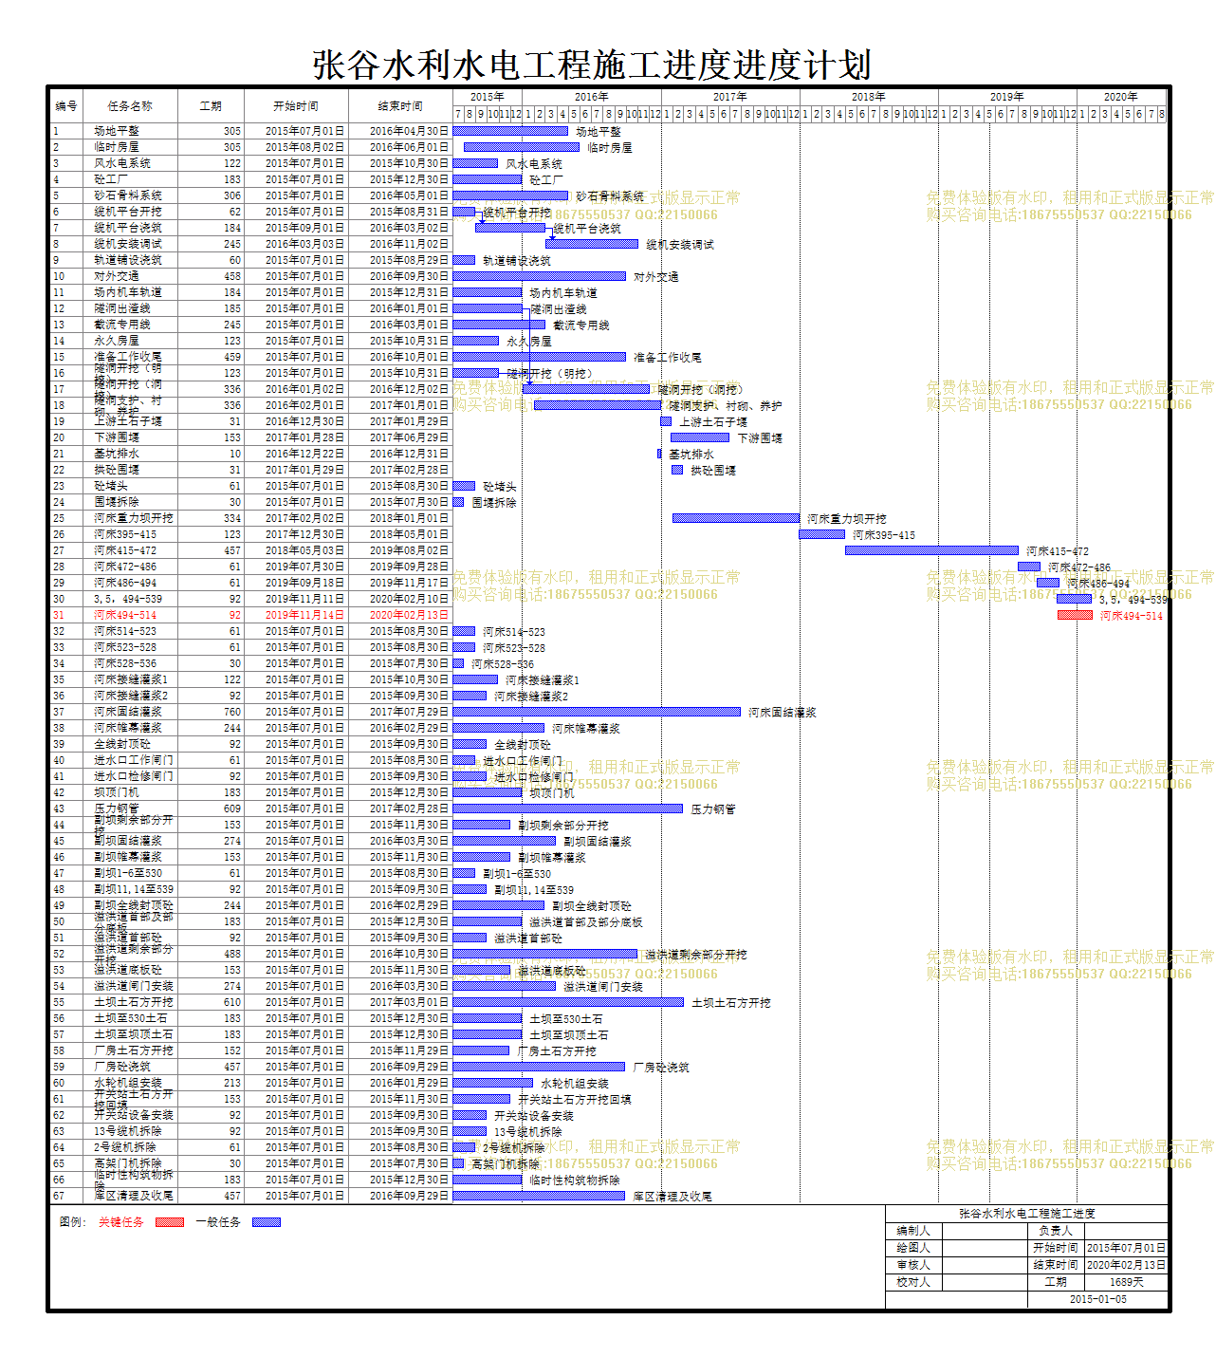The image size is (1216, 1357).
Task: Click the 河床395-415 Gantt bar
Action: click(821, 534)
